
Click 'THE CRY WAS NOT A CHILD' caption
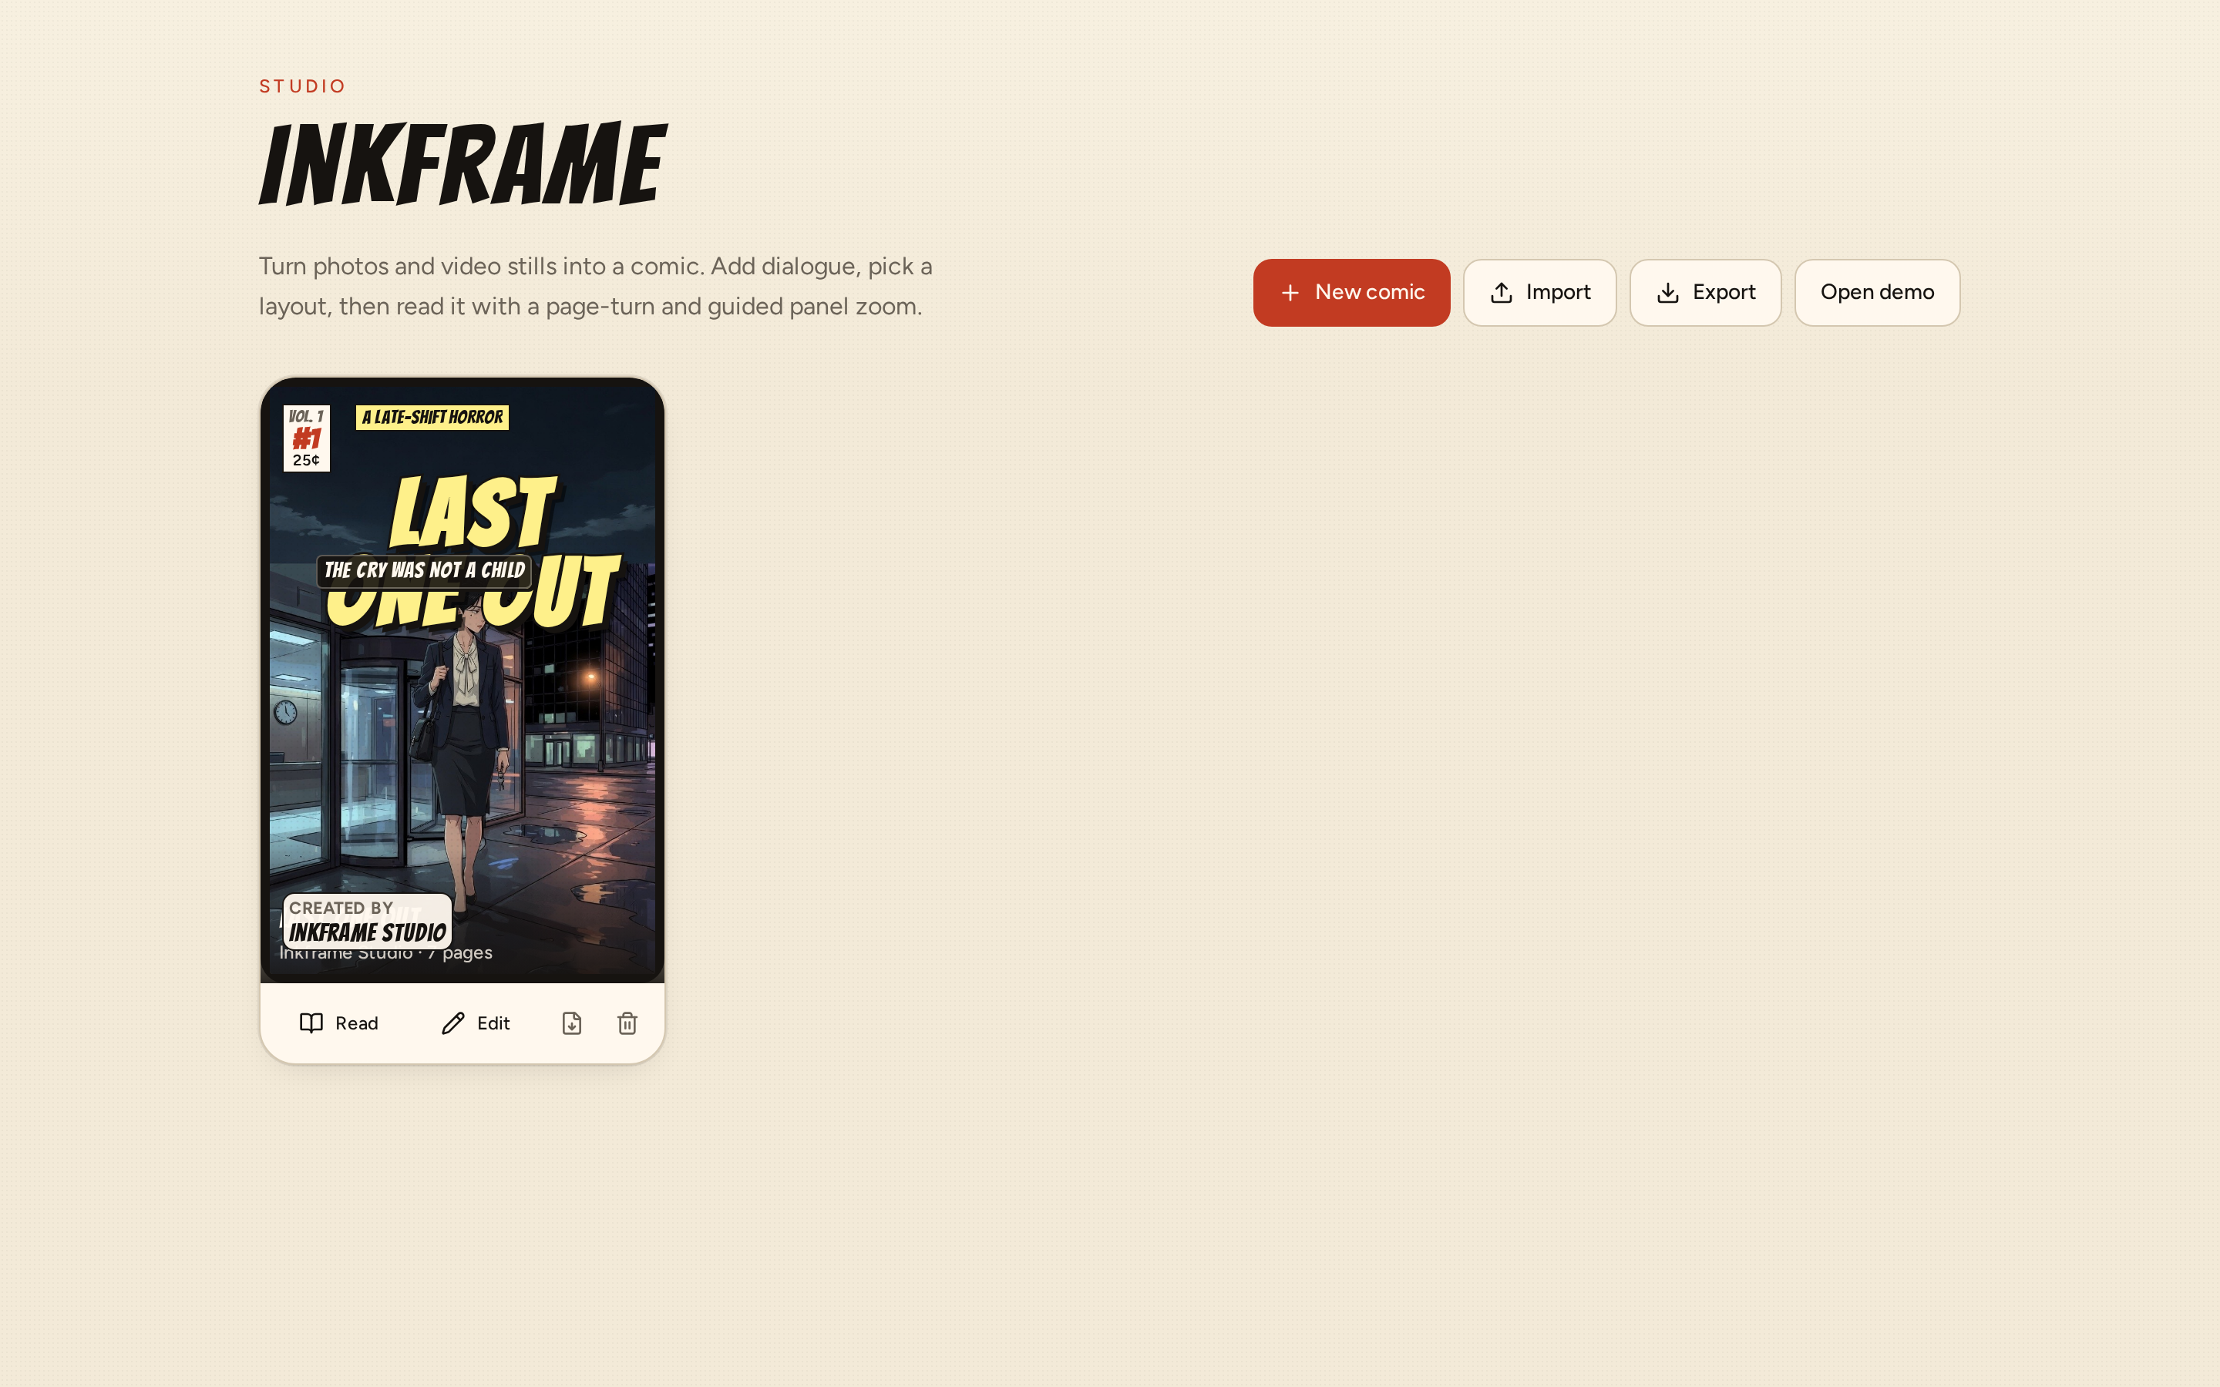[424, 570]
